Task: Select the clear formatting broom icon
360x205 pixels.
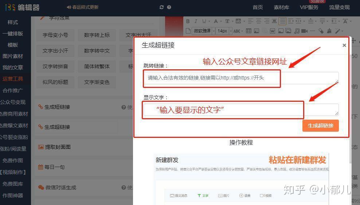Action: click(329, 31)
